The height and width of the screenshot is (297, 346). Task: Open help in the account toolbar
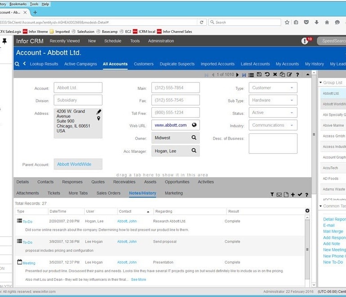pyautogui.click(x=297, y=75)
